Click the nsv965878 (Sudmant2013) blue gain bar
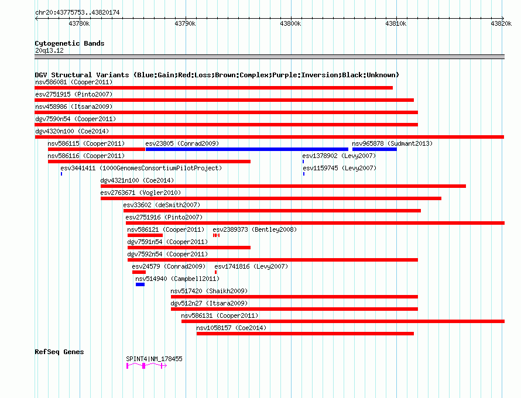 pos(375,149)
